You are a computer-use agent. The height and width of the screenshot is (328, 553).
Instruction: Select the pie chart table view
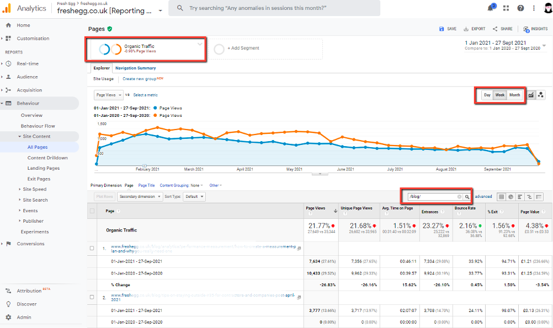(511, 197)
